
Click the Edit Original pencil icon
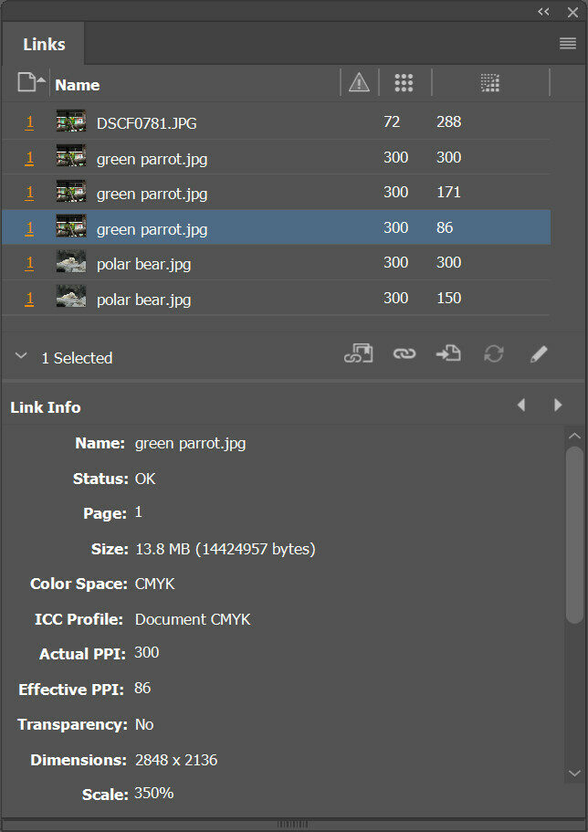(539, 354)
